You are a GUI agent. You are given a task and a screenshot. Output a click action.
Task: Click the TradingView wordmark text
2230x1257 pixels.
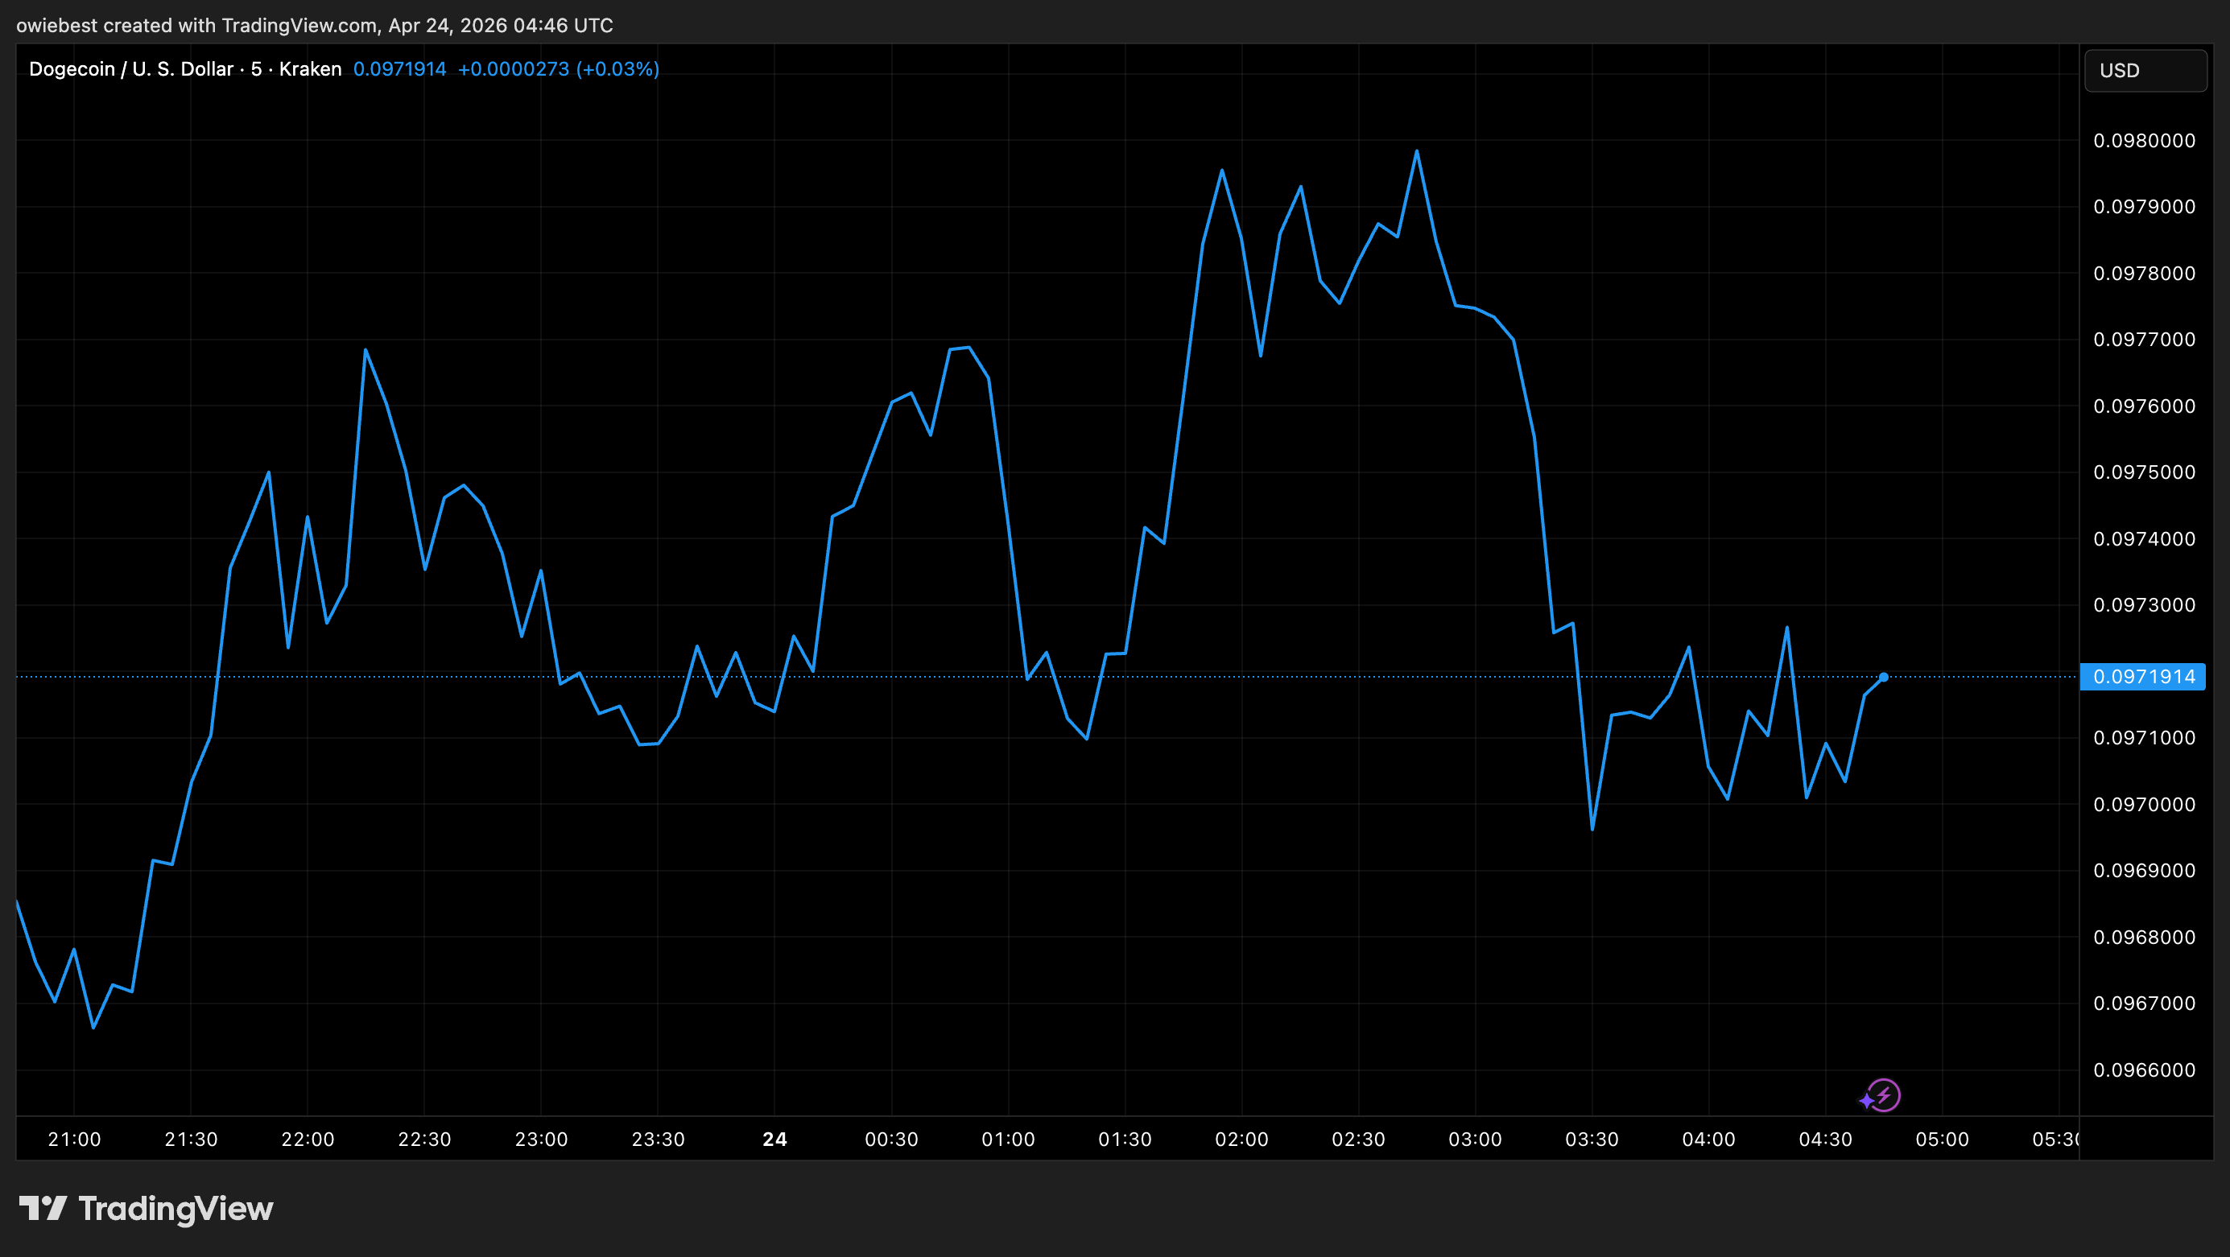(x=176, y=1209)
